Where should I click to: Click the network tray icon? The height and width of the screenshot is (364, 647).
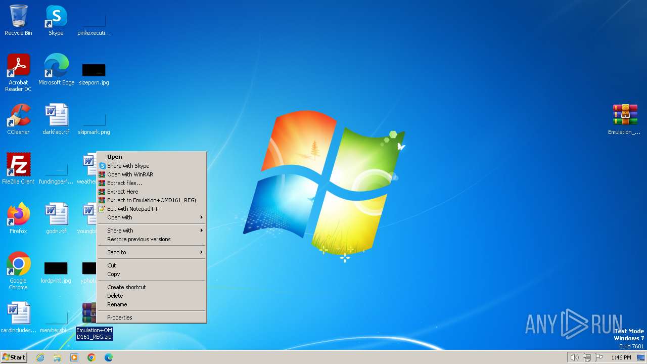tap(587, 357)
